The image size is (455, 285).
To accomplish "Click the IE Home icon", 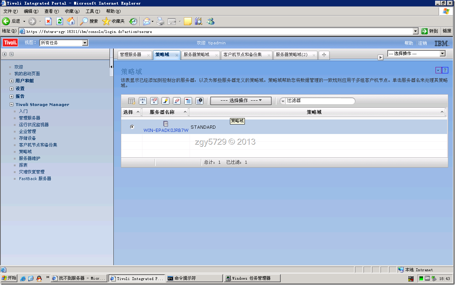I will (x=71, y=21).
